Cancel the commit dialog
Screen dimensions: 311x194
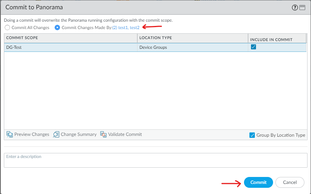pos(290,182)
